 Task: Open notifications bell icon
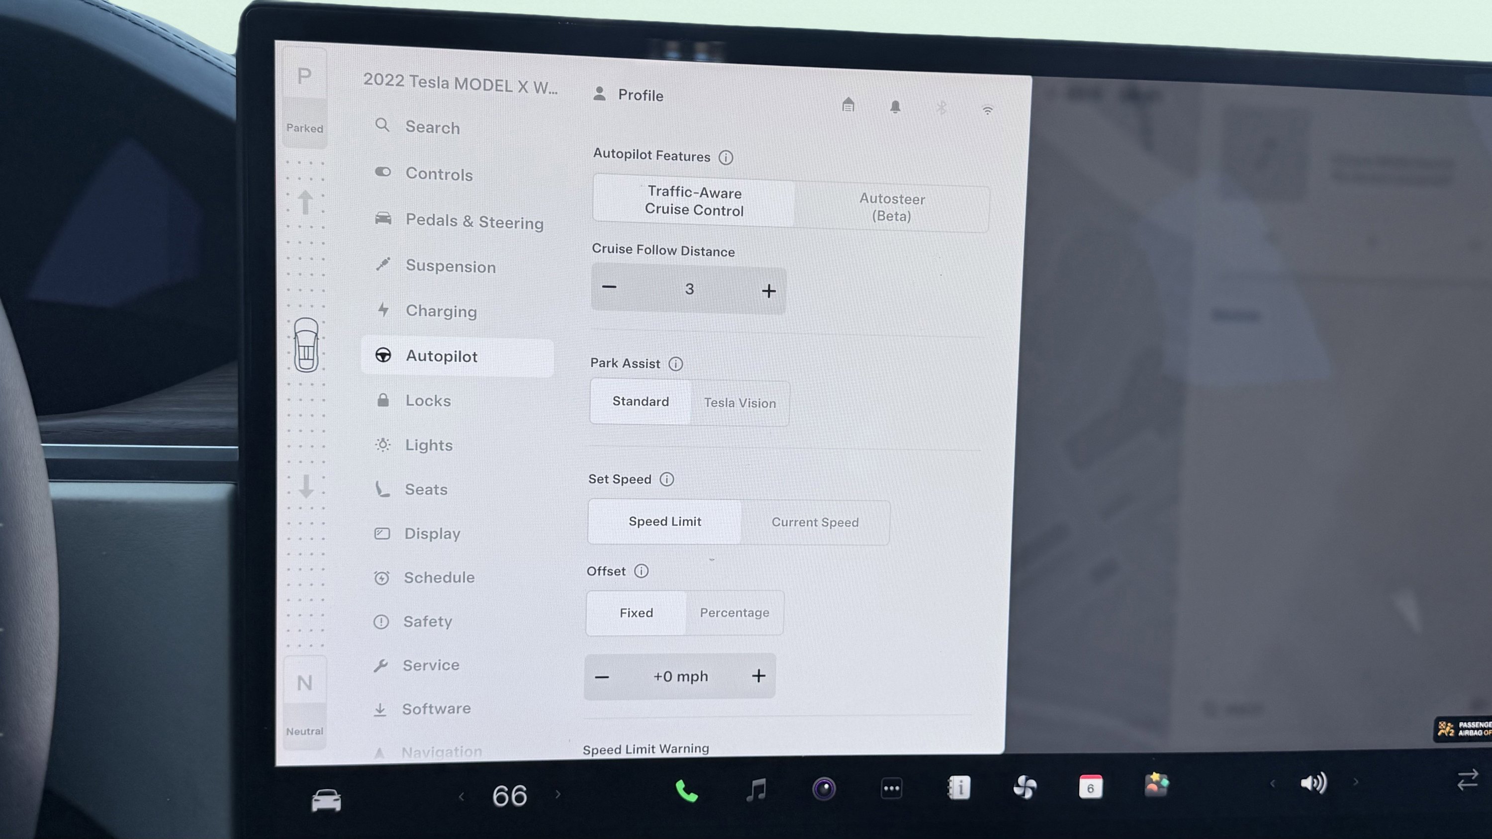coord(895,106)
